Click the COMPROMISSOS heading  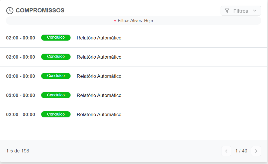click(40, 10)
